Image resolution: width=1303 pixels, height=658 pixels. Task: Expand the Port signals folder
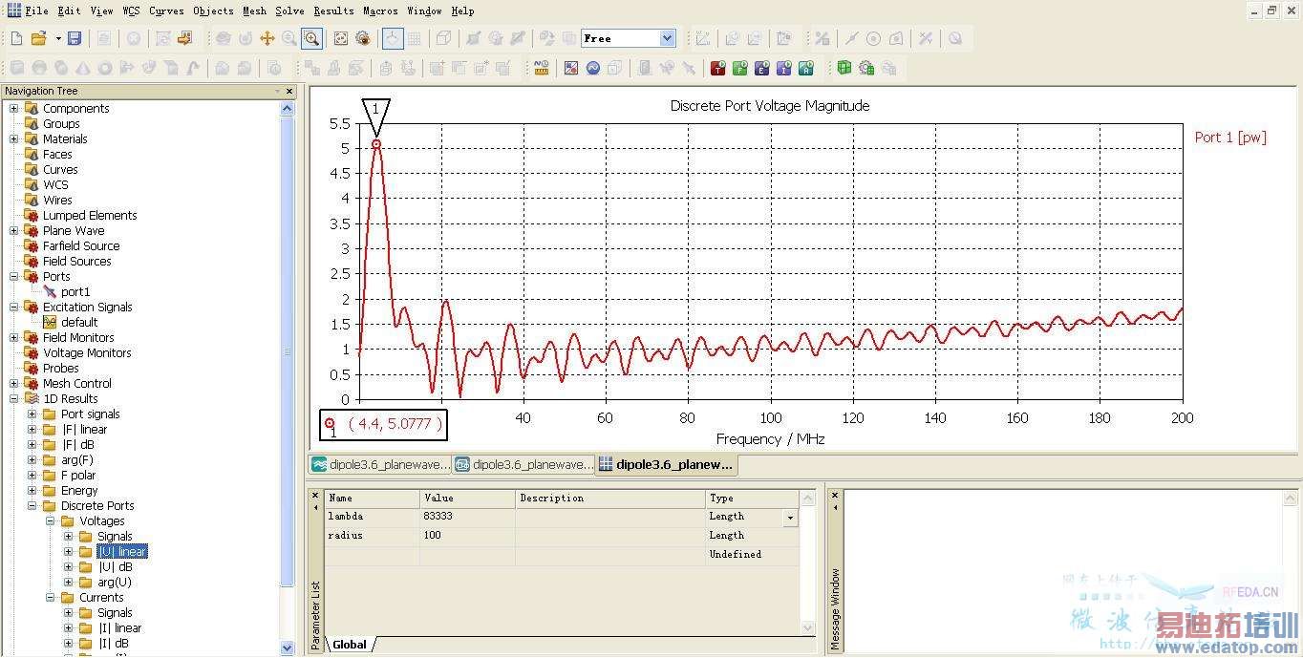coord(32,414)
